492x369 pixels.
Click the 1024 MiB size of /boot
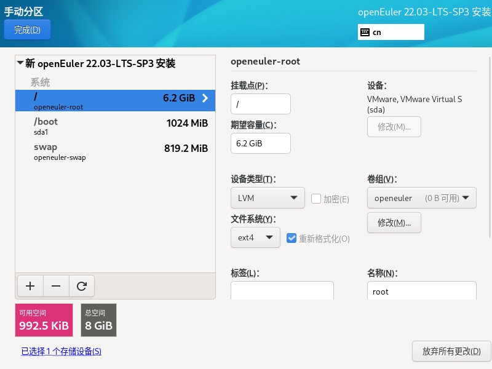[x=187, y=124]
